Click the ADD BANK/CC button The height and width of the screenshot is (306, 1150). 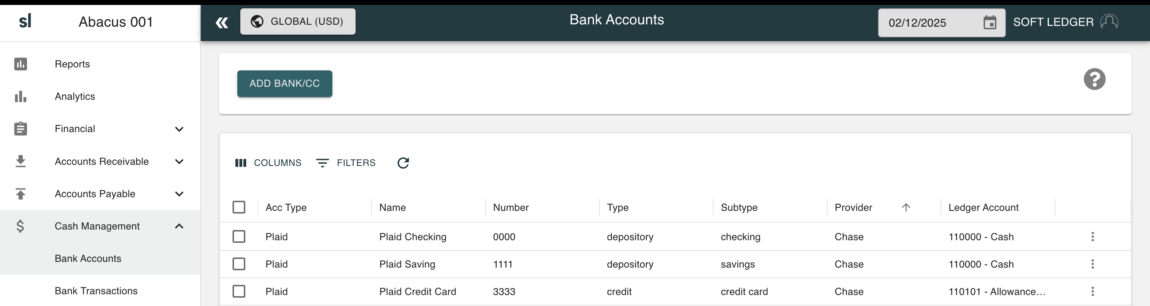284,83
